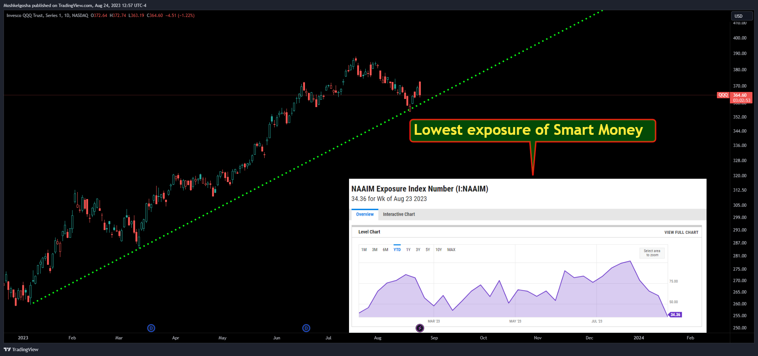Select the 1Y range in NAAIM chart

(x=408, y=250)
